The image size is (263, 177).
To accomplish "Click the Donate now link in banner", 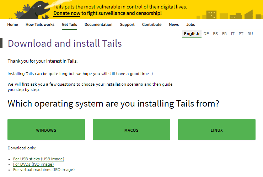I will 67,13.
